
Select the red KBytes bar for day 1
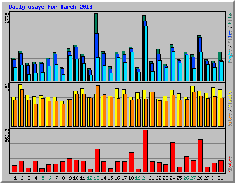point(14,169)
